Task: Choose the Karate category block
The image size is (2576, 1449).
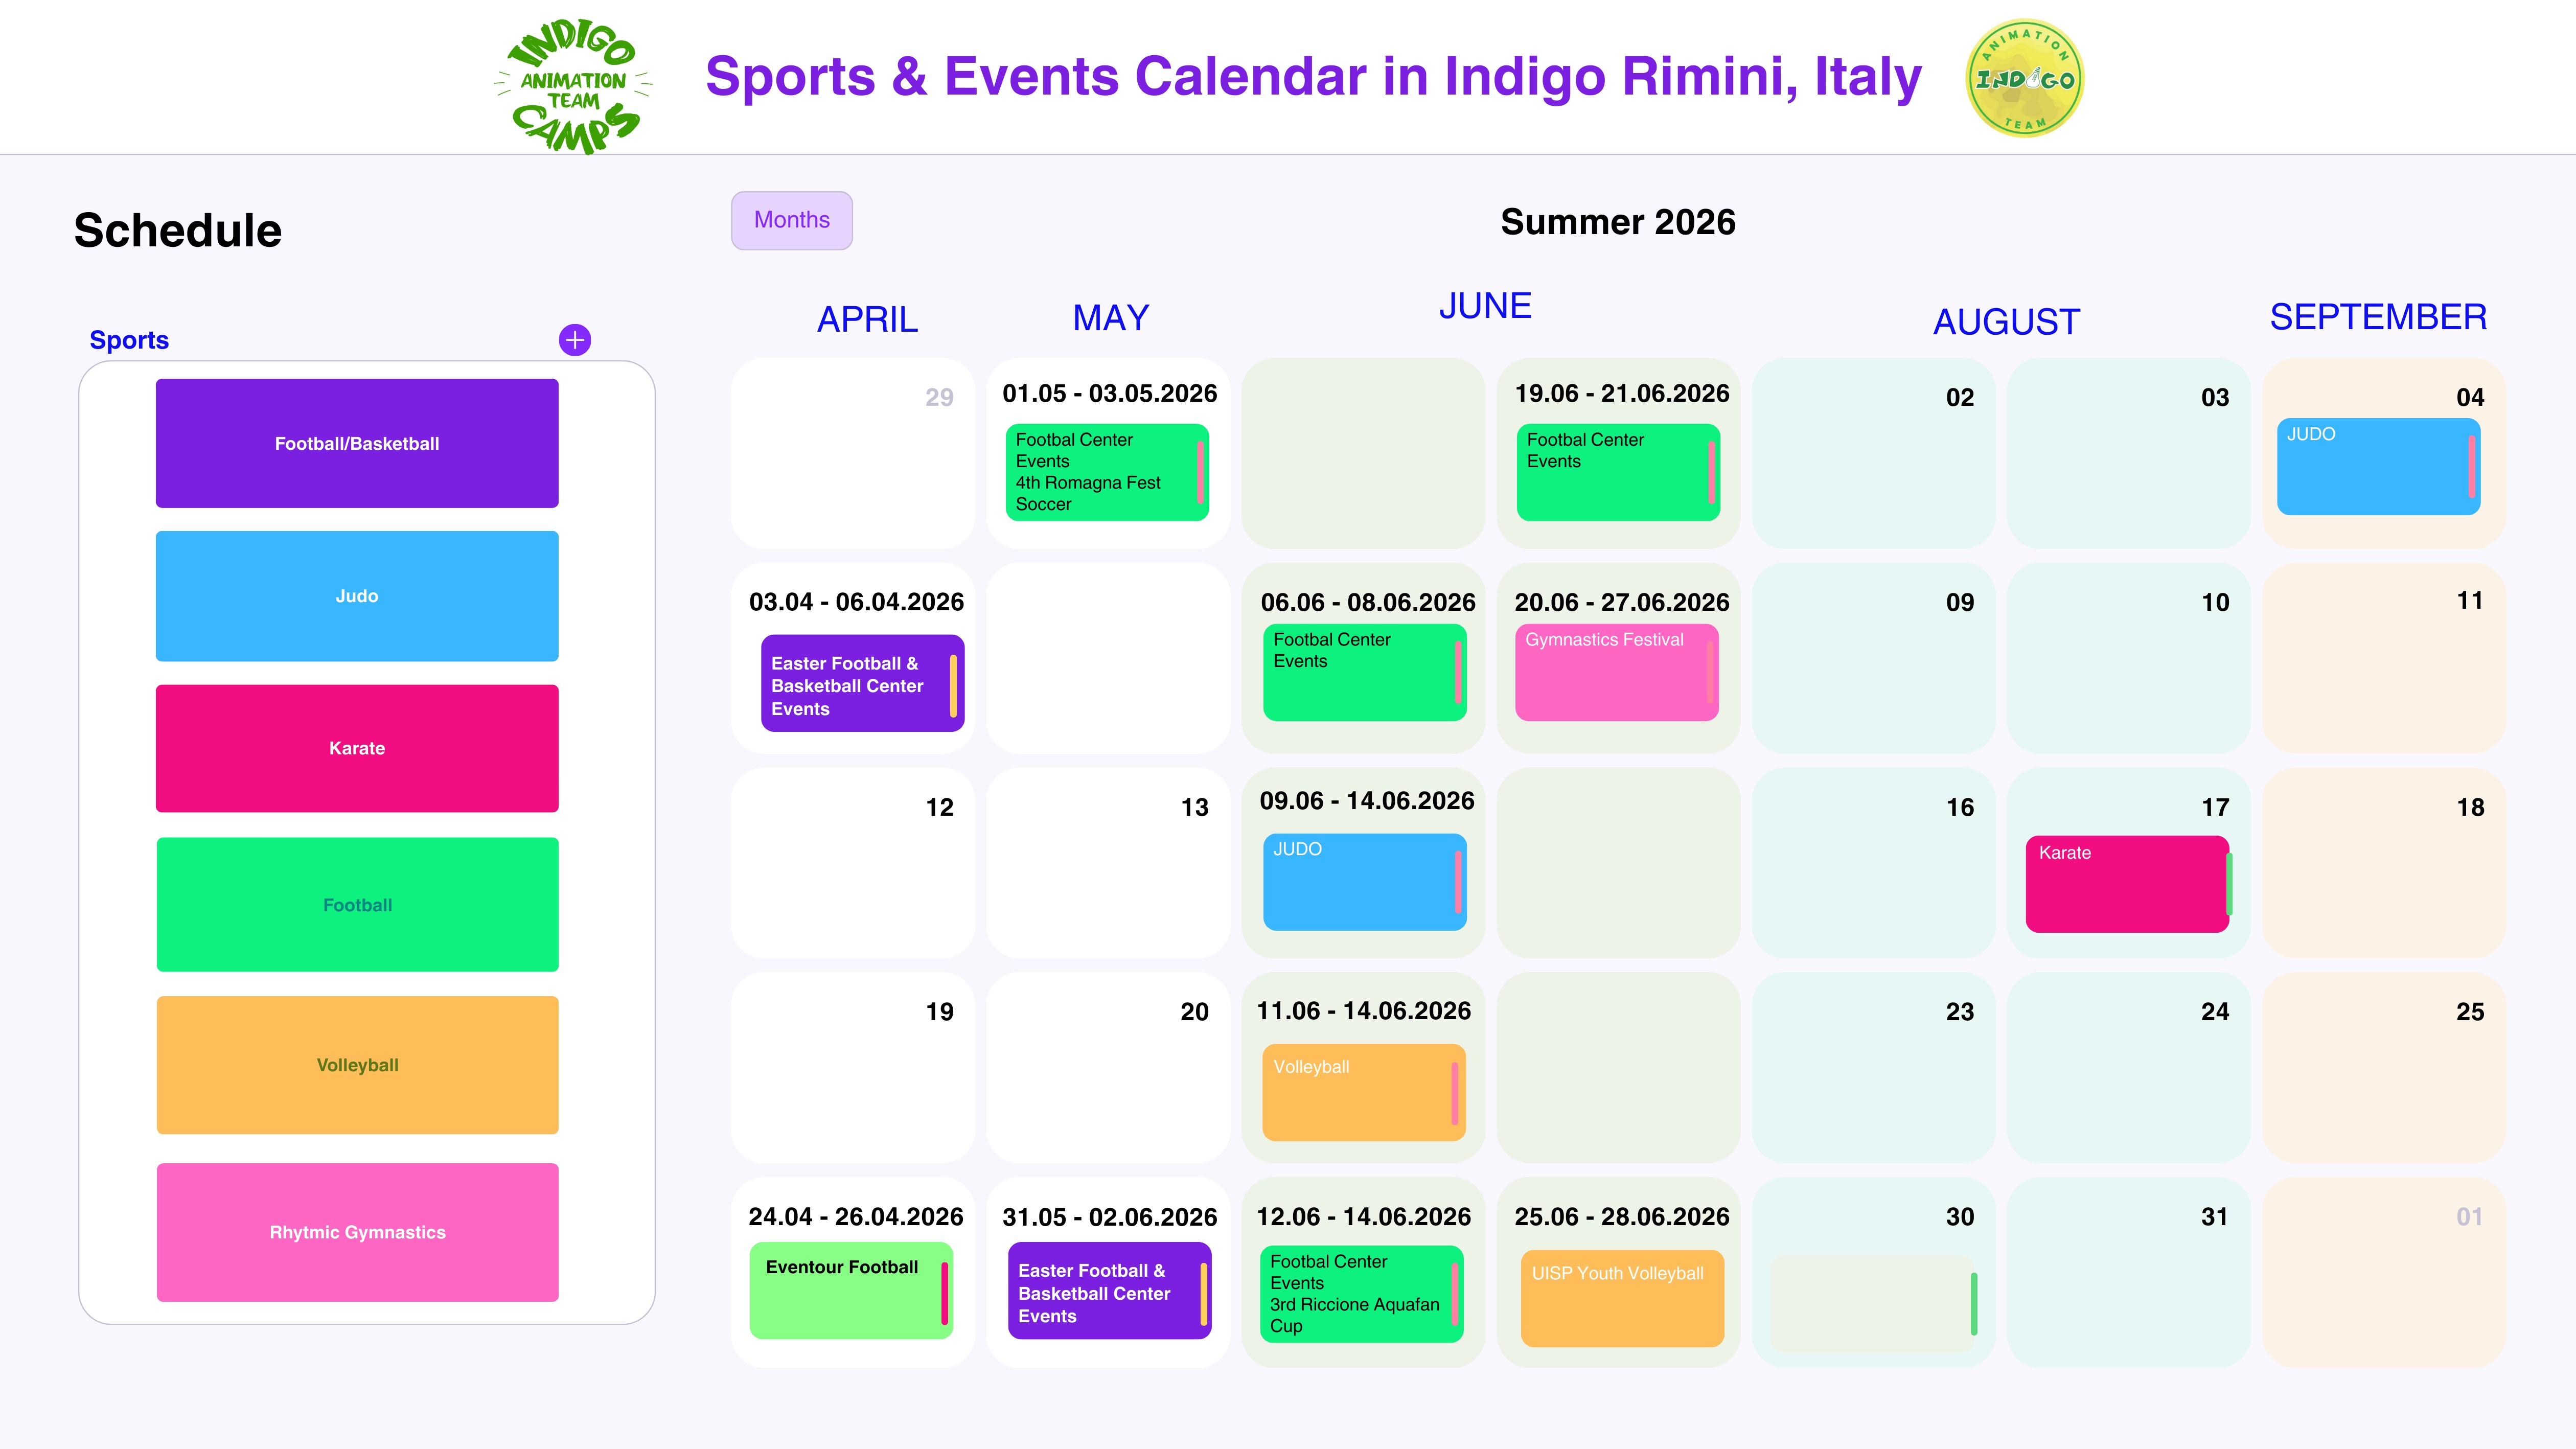Action: point(357,748)
